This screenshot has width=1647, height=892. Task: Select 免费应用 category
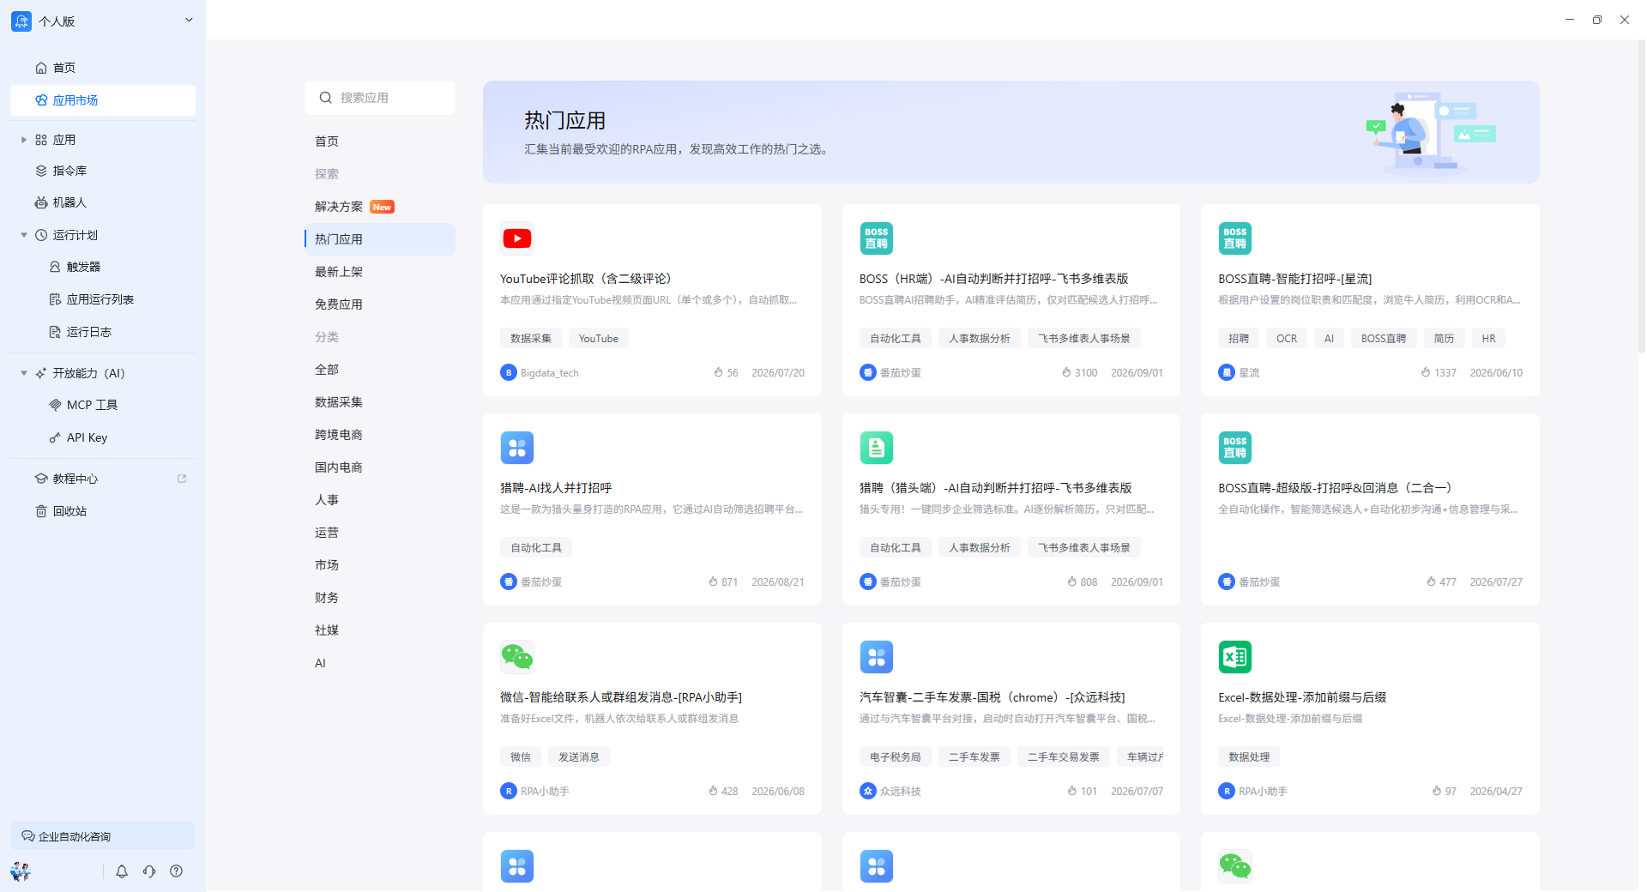click(380, 304)
